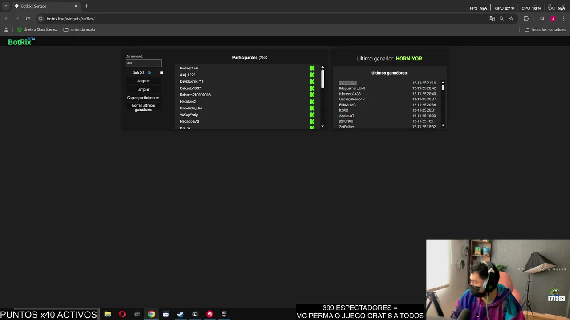Viewport: 570px width, 320px height.
Task: Click Copiar participantes button
Action: coord(143,98)
